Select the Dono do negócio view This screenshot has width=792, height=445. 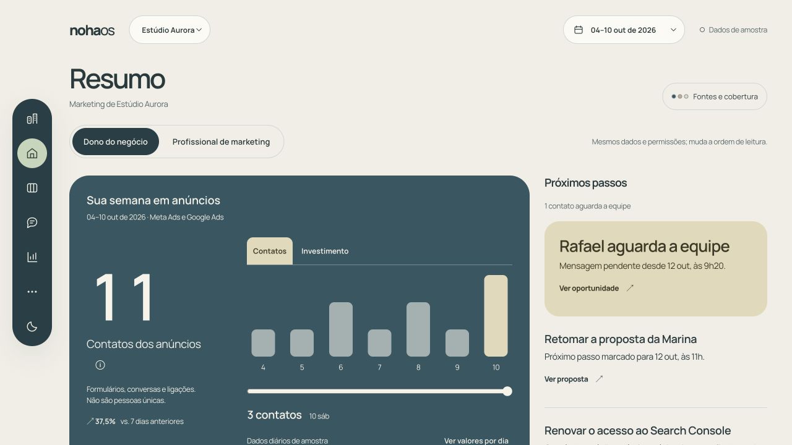coord(116,142)
